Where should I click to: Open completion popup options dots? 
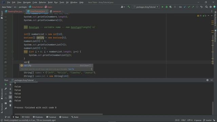click(91, 69)
